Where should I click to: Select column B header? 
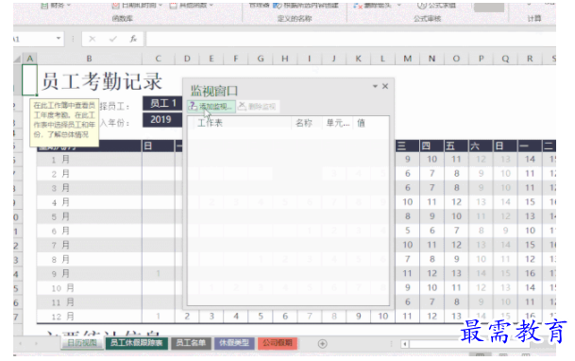pyautogui.click(x=89, y=59)
